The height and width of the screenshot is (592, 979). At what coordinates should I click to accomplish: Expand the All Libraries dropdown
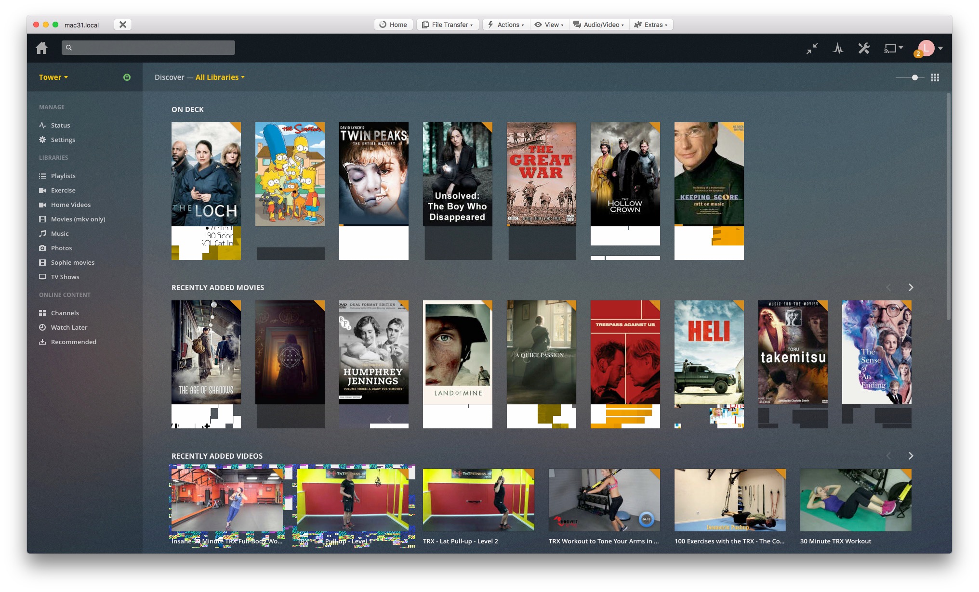point(220,77)
